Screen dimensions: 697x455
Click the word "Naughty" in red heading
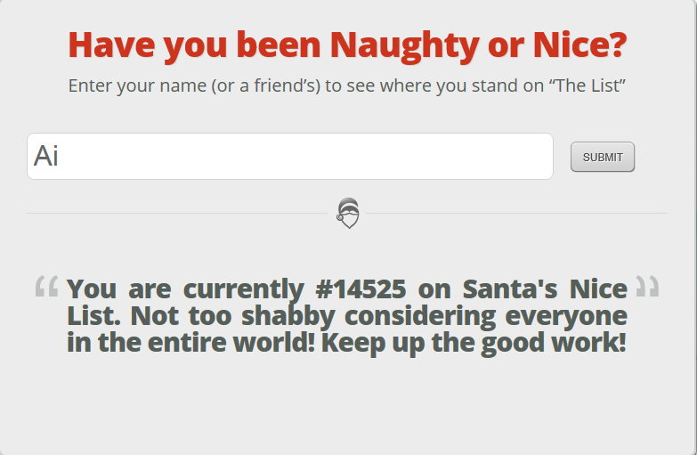tap(404, 45)
